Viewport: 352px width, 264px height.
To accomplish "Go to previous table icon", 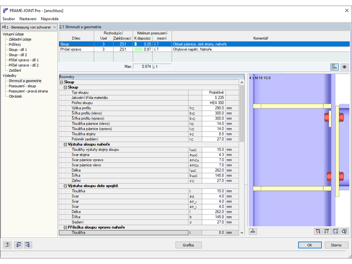I will (x=18, y=245).
